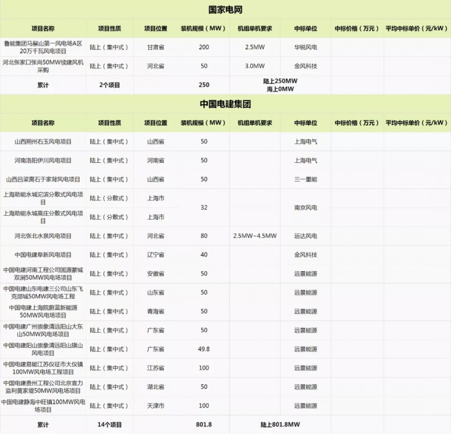This screenshot has width=451, height=434.
Task: Click the 上海院蔚蓝新能源50MW风电场项目 name
Action: click(43, 312)
